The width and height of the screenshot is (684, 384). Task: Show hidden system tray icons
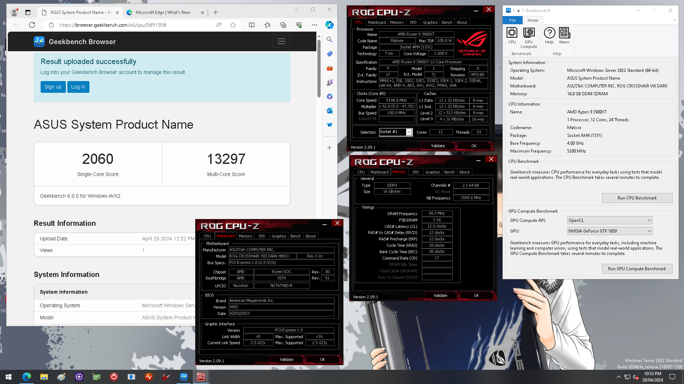pos(618,377)
